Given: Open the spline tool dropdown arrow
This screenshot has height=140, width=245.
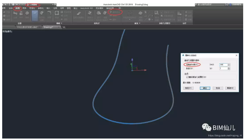Looking at the screenshot, I should 129,19.
